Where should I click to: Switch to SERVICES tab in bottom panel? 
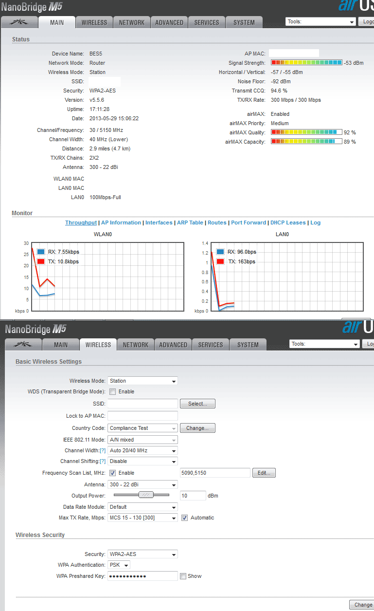pos(211,345)
